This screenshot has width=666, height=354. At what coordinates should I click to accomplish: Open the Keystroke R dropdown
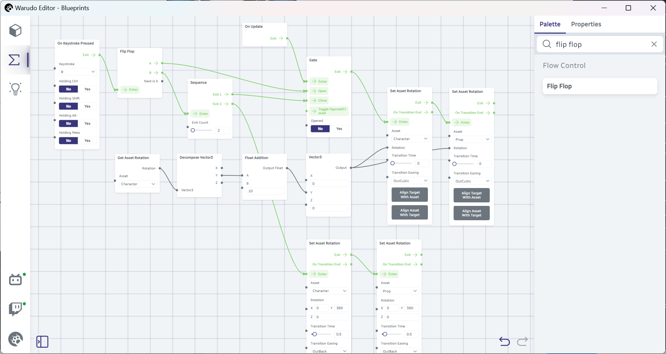pos(78,72)
